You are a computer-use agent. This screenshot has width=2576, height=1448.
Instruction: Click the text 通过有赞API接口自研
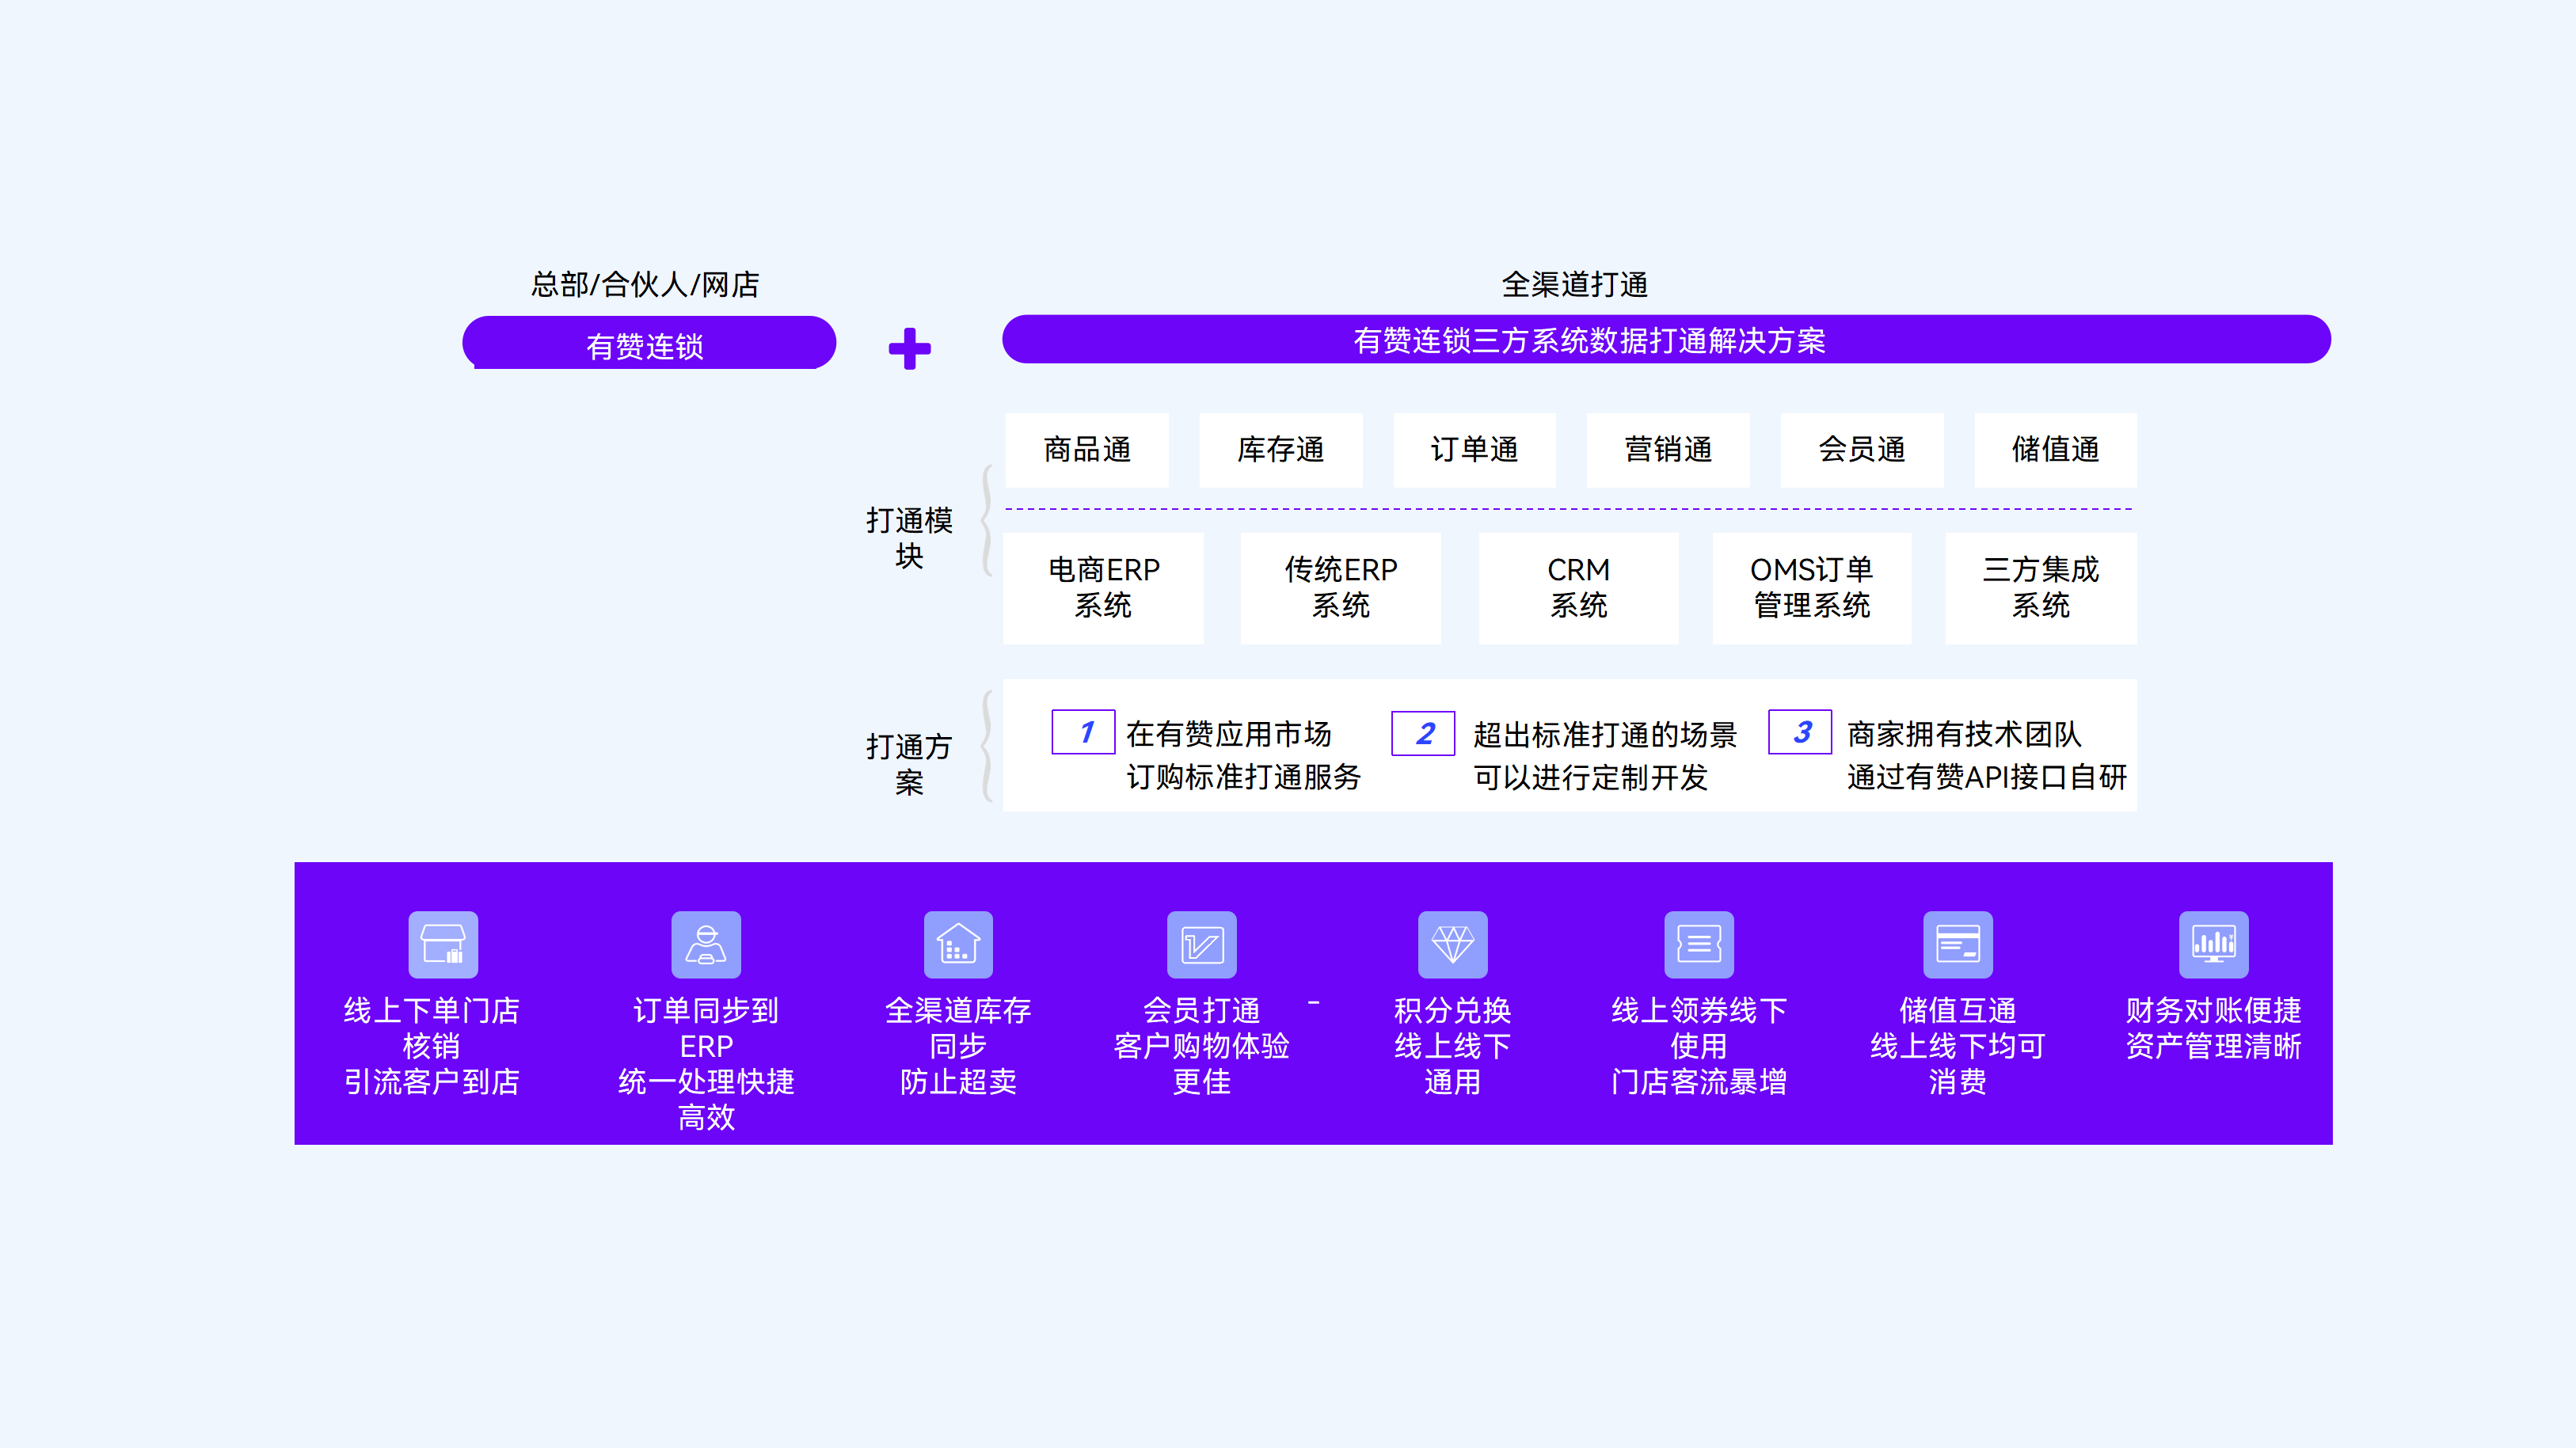coord(1987,777)
